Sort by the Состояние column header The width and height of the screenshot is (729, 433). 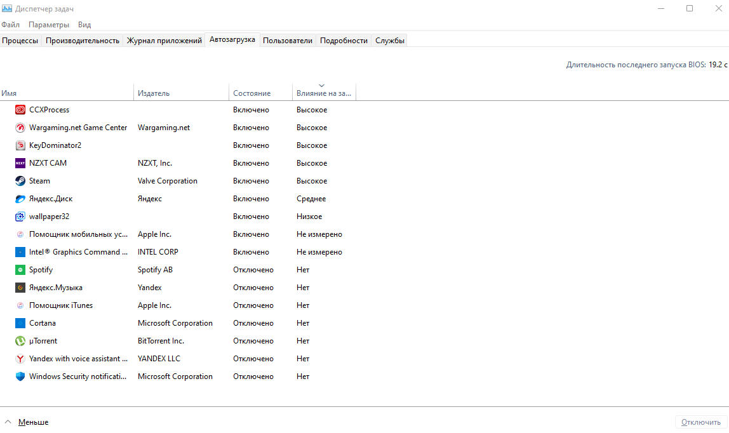[260, 93]
